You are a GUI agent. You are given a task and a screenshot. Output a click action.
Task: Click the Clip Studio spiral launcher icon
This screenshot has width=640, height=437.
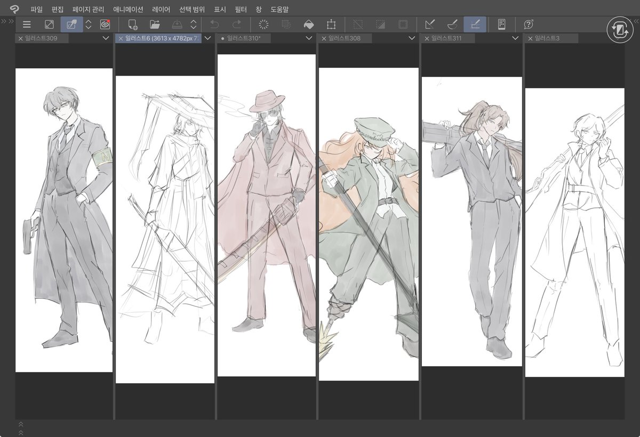click(105, 24)
